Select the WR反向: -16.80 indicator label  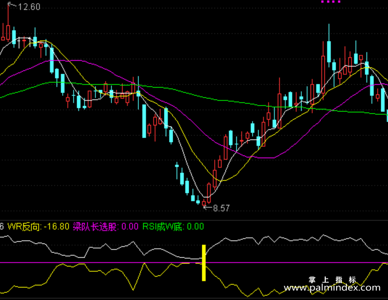point(38,226)
